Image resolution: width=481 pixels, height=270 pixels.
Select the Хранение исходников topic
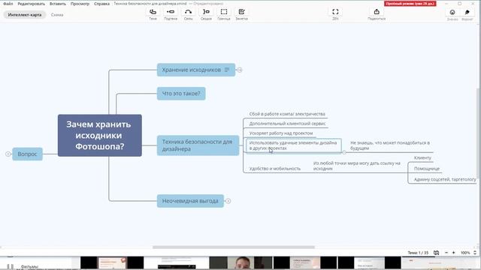tap(196, 70)
